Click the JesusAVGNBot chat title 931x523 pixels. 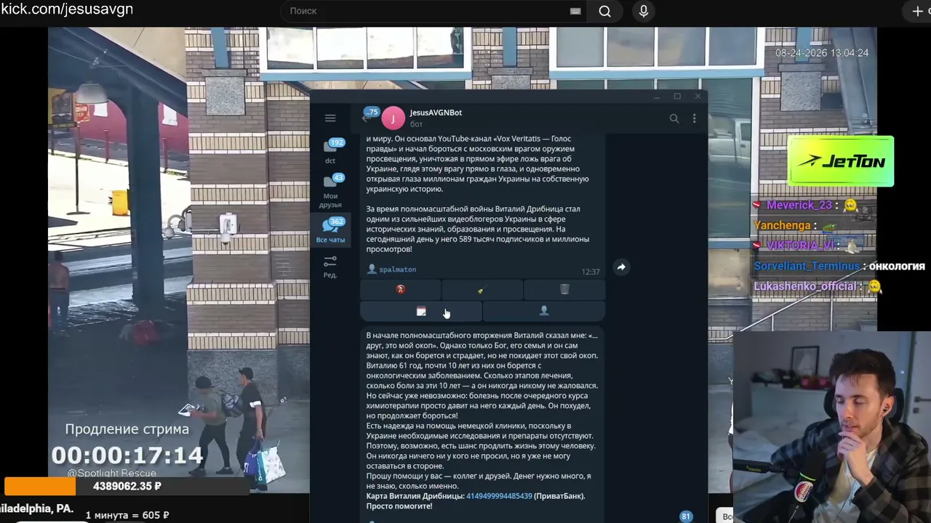tap(436, 113)
